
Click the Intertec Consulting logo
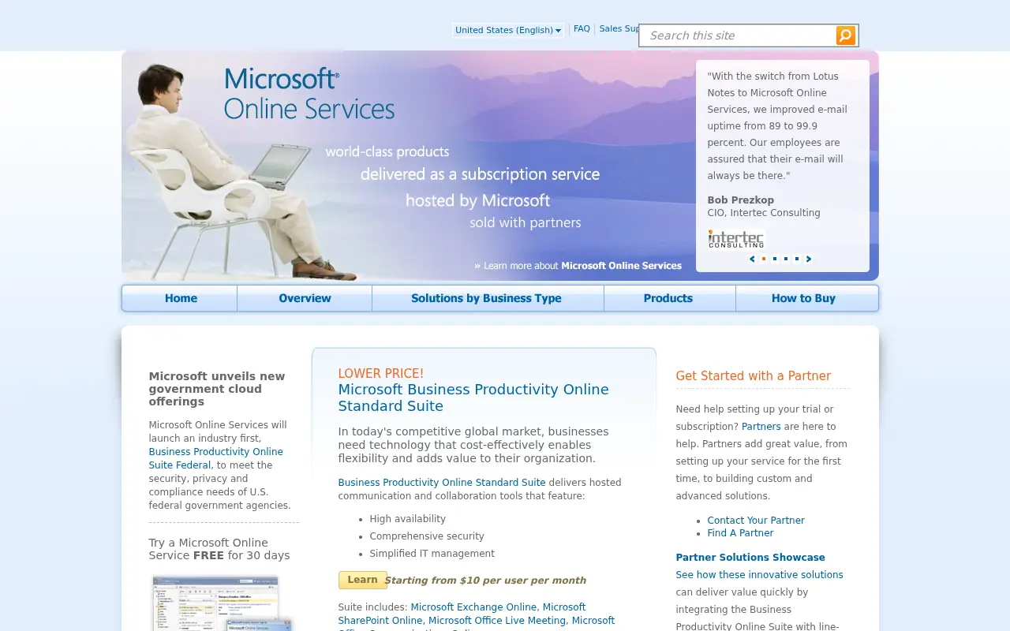736,238
